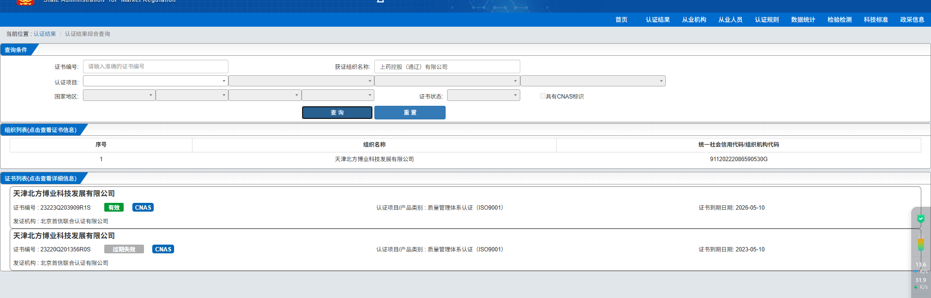
Task: Focus the 获证组织名称 input field
Action: 447,66
